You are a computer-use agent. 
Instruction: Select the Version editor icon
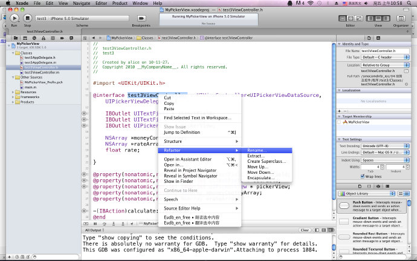(x=359, y=18)
